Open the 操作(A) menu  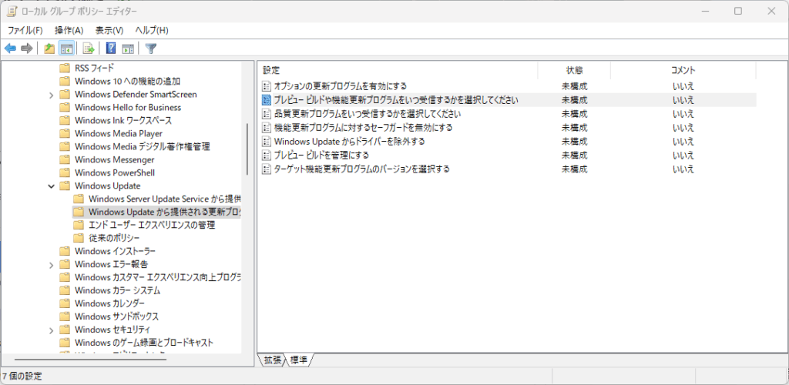point(69,31)
